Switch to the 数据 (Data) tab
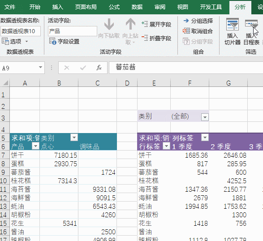Screen dimensions: 263x241 (137, 7)
